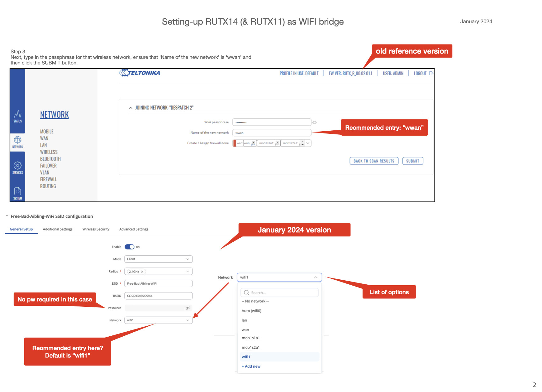Screen dimensions: 542x392
Task: Click the WPA passphrase field
Action: pos(272,122)
